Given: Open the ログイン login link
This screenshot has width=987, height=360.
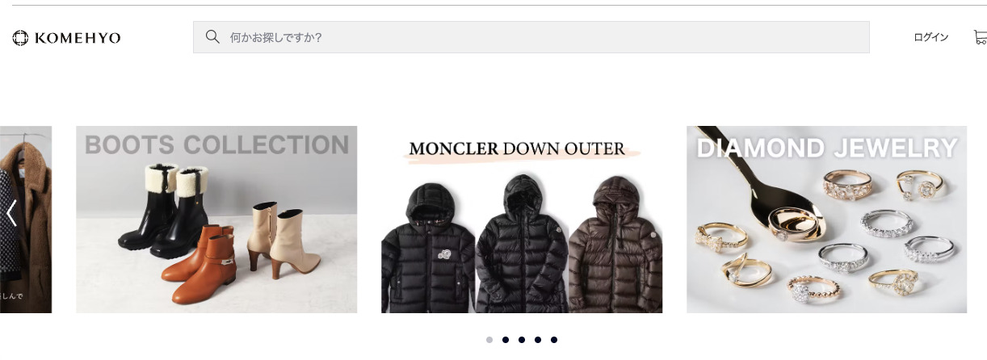Looking at the screenshot, I should [931, 37].
